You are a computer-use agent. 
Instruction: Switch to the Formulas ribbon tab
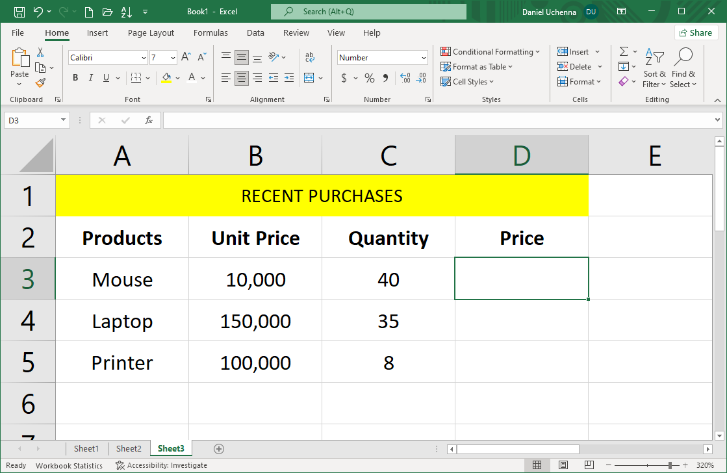point(210,32)
